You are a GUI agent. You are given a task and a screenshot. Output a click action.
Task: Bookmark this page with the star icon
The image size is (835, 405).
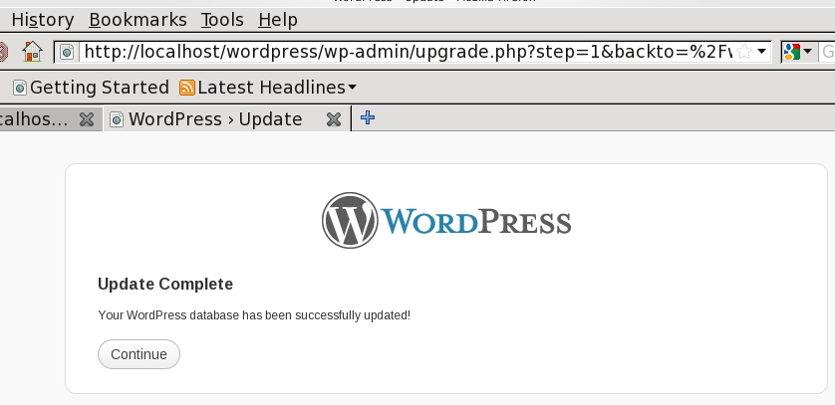(743, 52)
